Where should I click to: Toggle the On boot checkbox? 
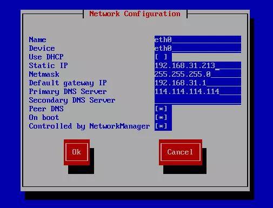(161, 117)
